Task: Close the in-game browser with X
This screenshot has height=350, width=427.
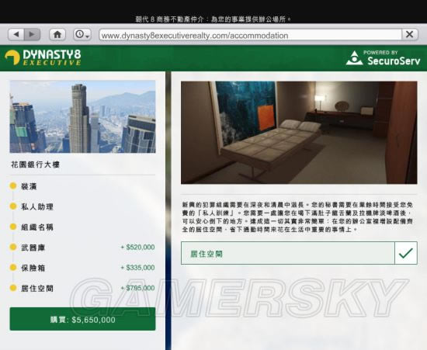Action: point(410,35)
